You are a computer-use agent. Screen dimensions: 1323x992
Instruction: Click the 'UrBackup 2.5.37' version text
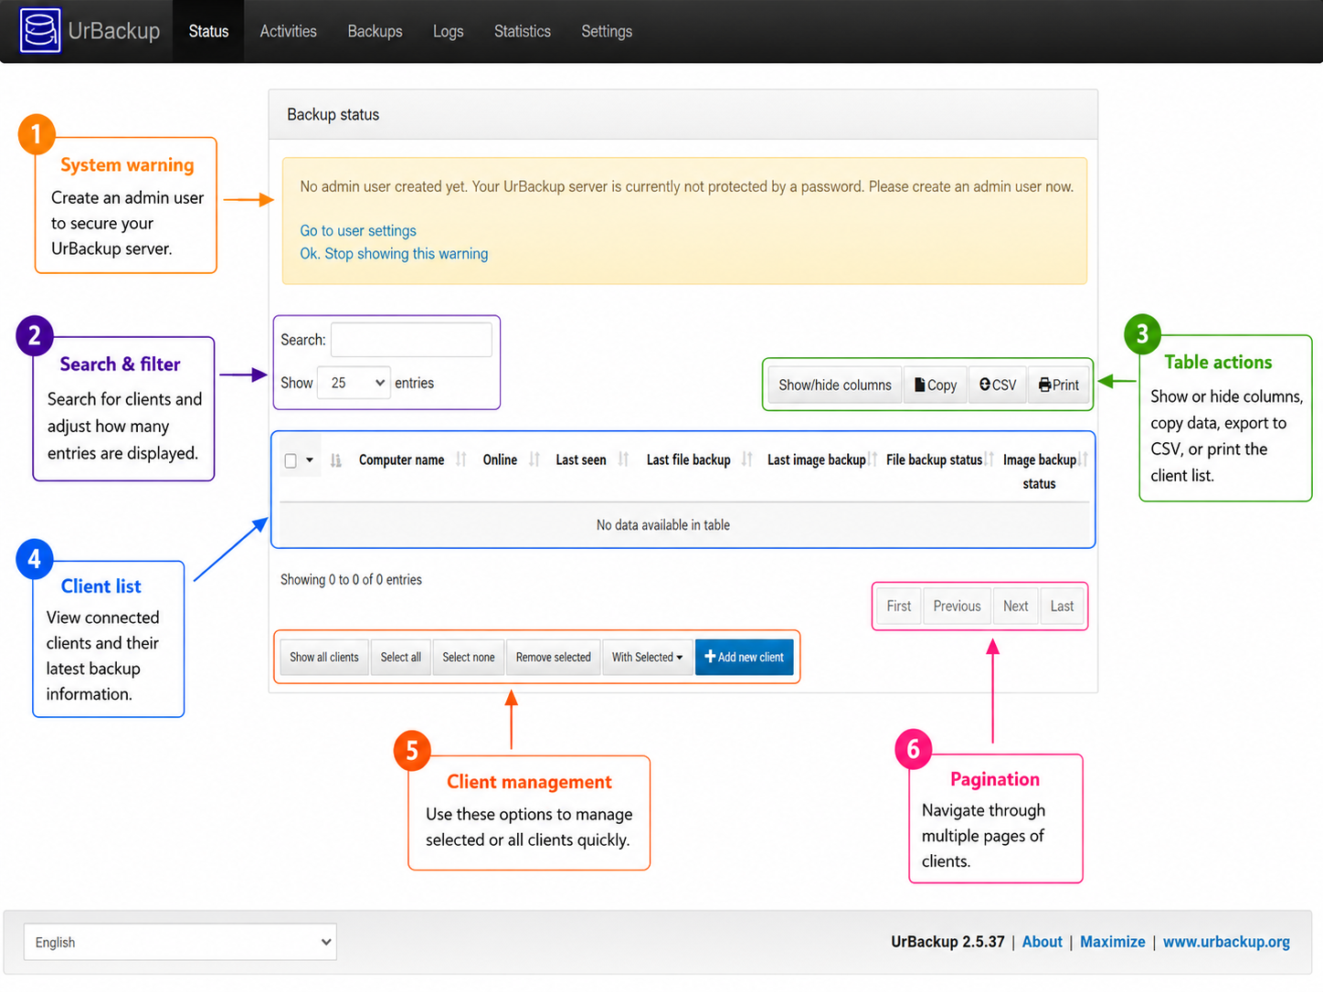947,942
